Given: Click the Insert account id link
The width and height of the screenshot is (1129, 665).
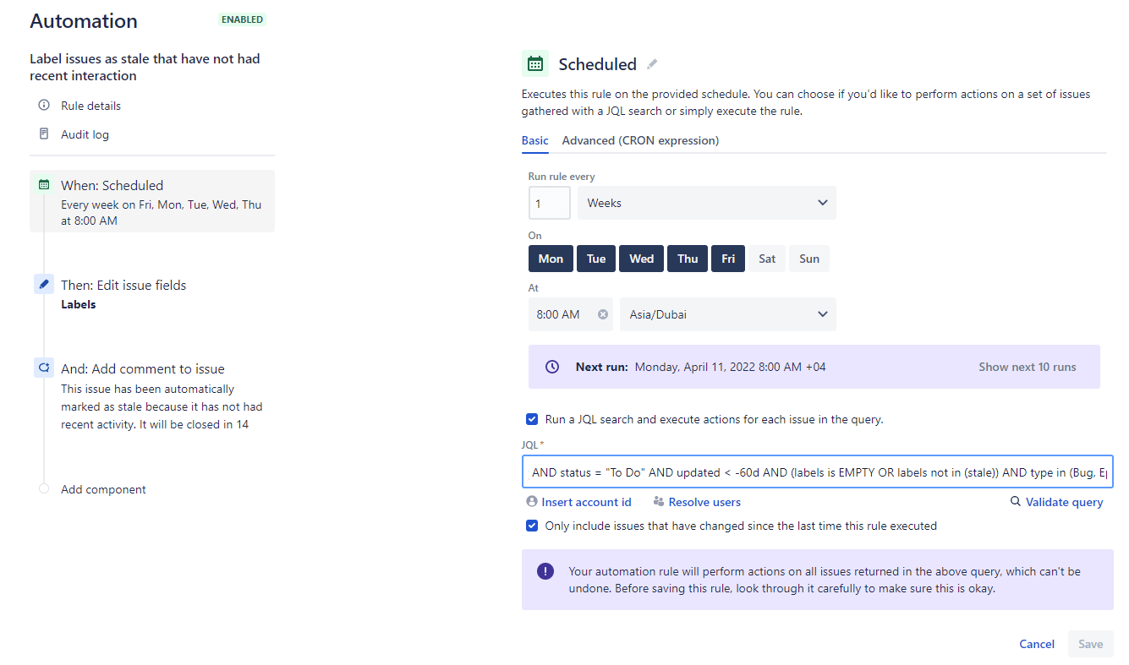Looking at the screenshot, I should pos(586,502).
